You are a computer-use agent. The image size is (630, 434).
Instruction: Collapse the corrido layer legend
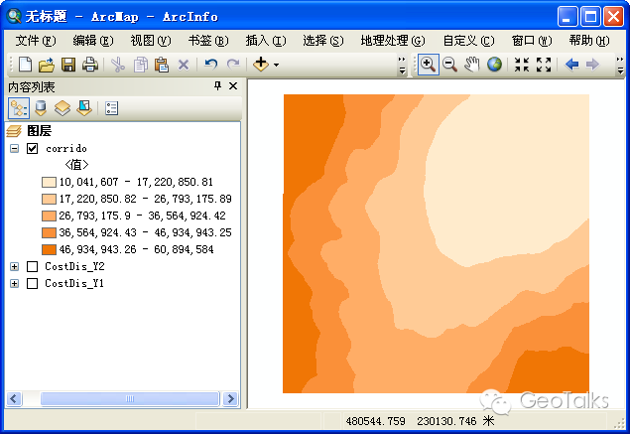(x=15, y=149)
